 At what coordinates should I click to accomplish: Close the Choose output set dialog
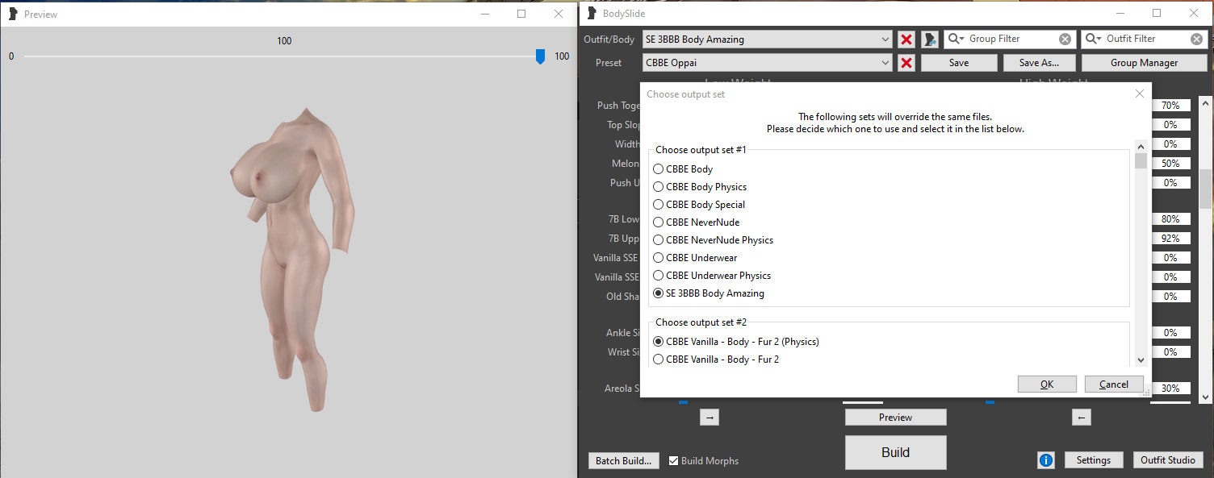pyautogui.click(x=1139, y=94)
